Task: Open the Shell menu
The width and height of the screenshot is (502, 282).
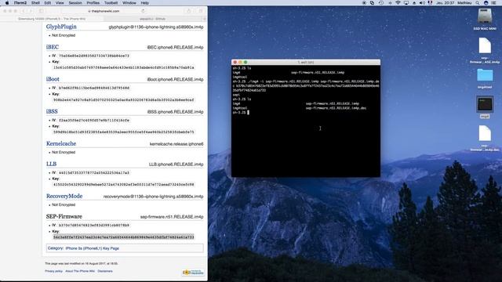Action: point(35,3)
